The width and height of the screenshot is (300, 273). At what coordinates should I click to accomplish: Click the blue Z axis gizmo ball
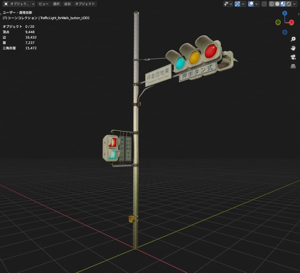[285, 13]
